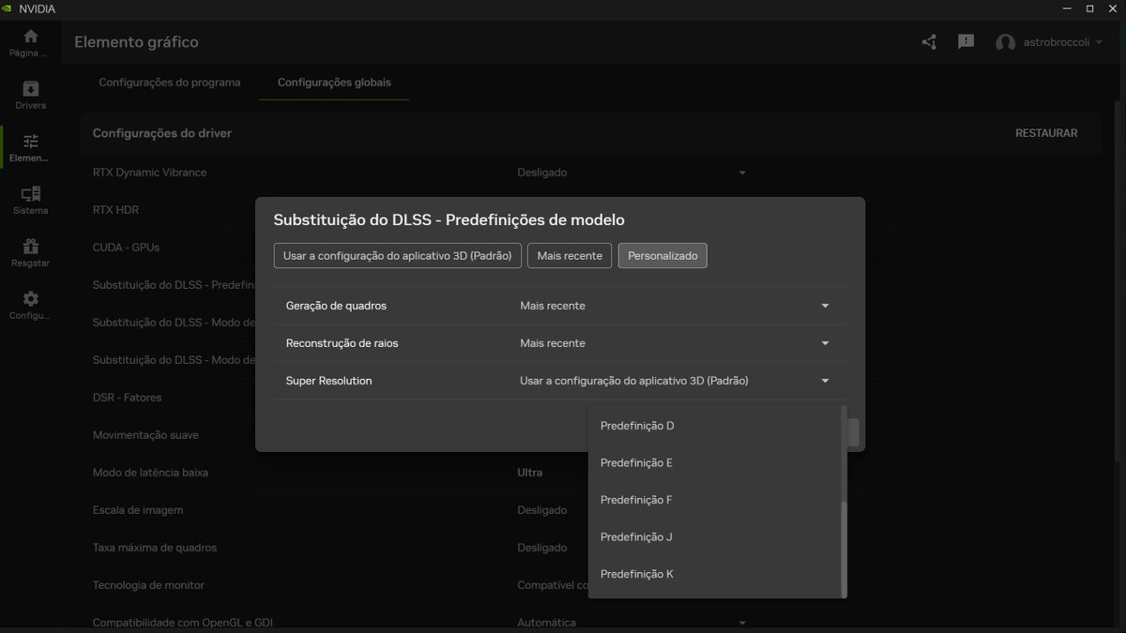
Task: Switch to Configurações globais tab
Action: [334, 83]
